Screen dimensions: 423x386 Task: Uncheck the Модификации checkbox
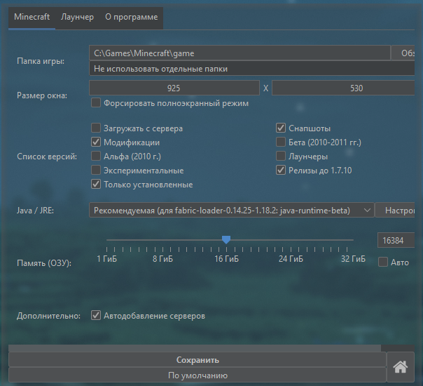point(96,142)
